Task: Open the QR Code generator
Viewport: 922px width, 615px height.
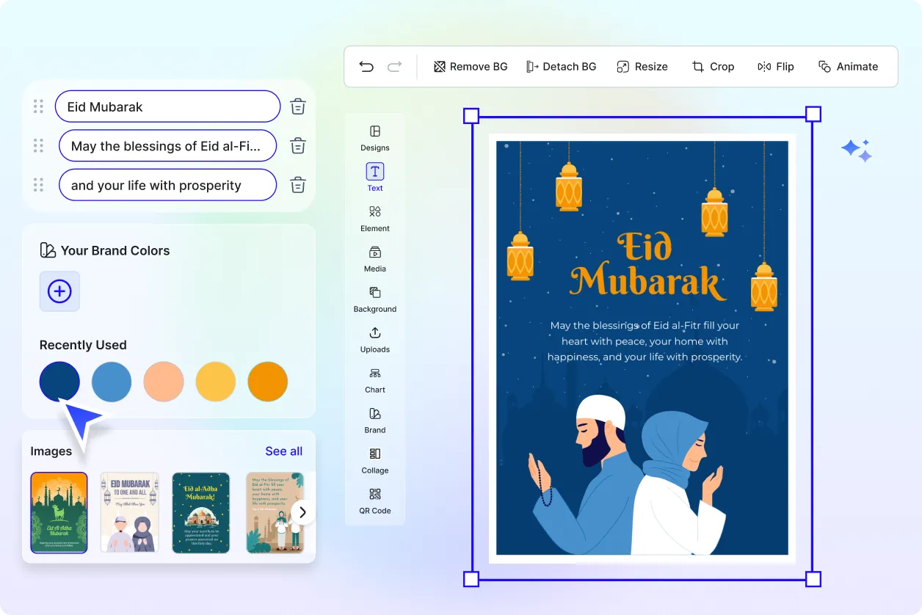Action: point(374,503)
